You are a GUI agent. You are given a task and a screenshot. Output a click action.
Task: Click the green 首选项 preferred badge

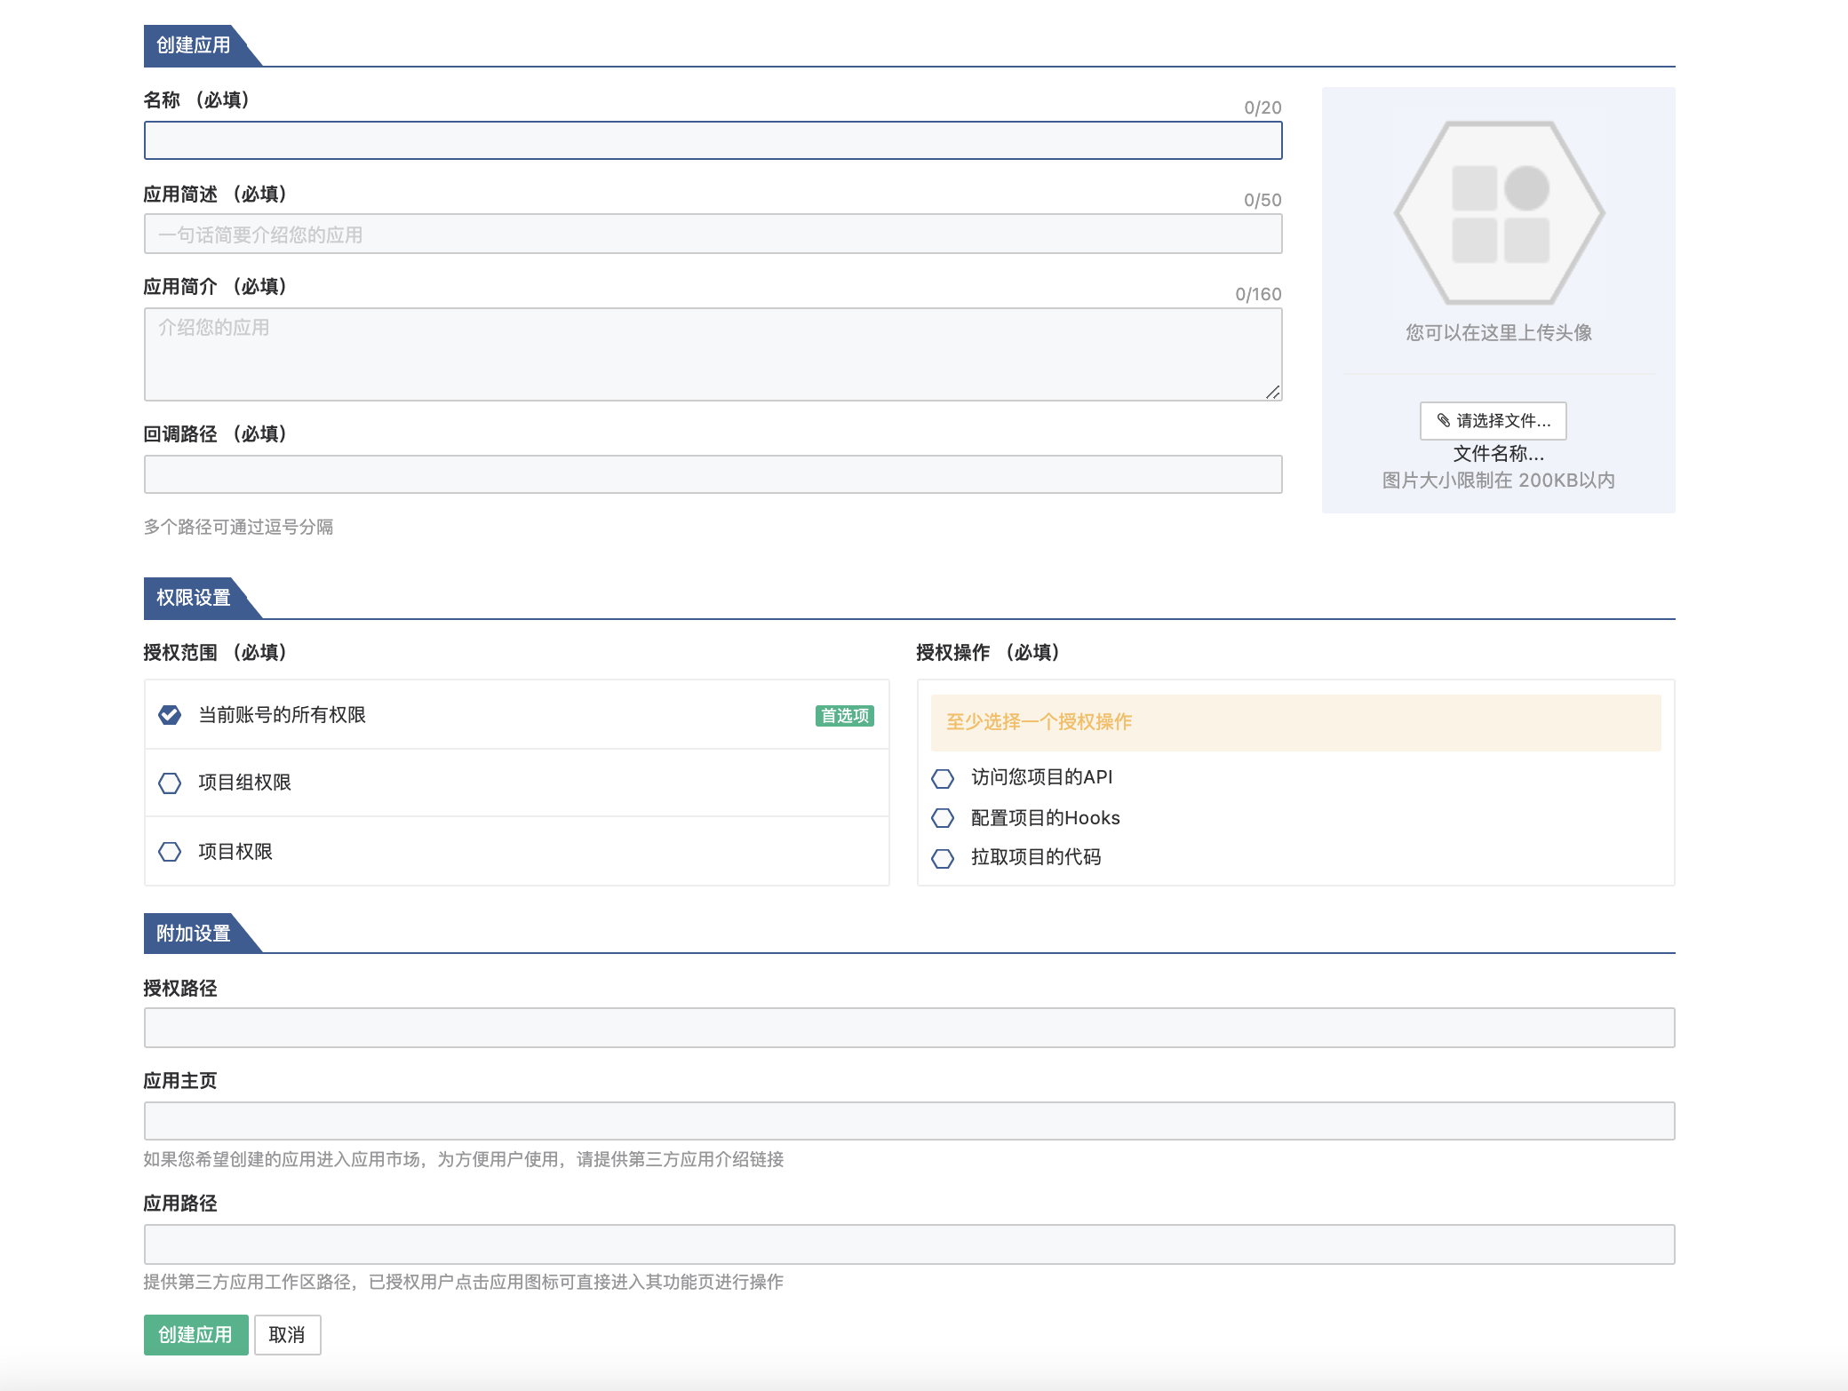click(x=844, y=716)
